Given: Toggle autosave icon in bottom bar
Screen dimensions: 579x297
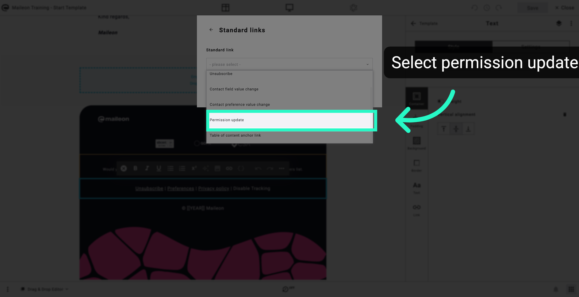Looking at the screenshot, I should [x=288, y=289].
